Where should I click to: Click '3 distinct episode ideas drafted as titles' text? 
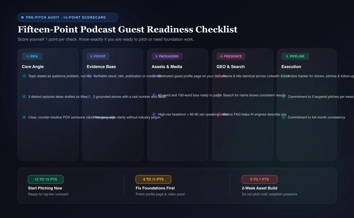pos(58,97)
